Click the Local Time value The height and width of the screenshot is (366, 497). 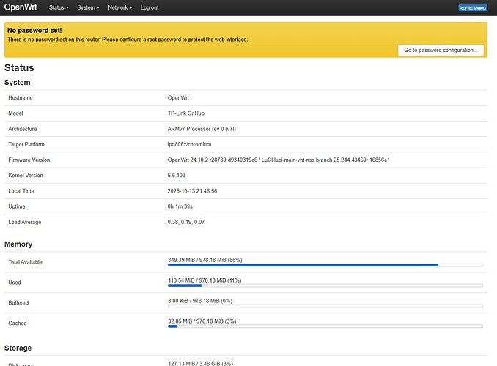(192, 191)
